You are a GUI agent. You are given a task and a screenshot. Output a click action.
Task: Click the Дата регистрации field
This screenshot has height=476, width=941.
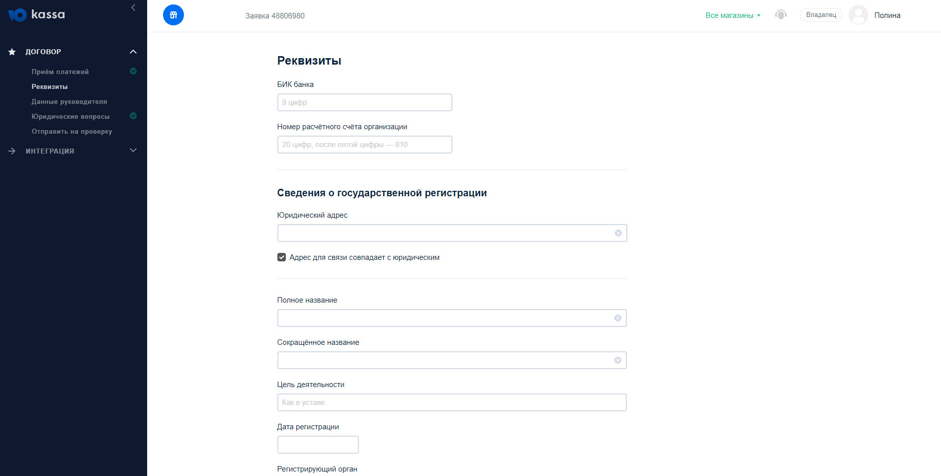click(x=318, y=445)
